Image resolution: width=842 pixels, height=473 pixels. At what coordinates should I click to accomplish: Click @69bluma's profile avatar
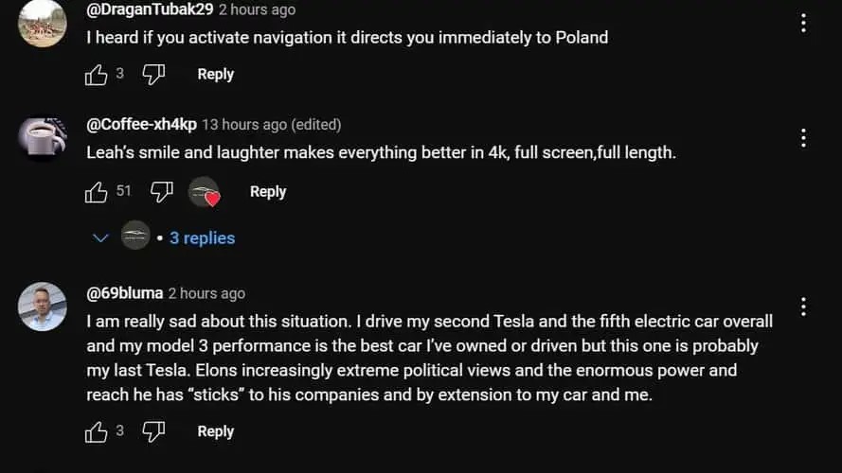(x=43, y=307)
